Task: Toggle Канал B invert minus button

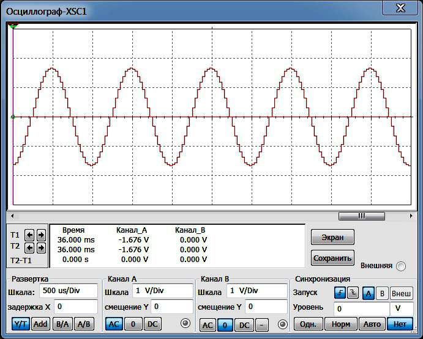Action: click(261, 326)
